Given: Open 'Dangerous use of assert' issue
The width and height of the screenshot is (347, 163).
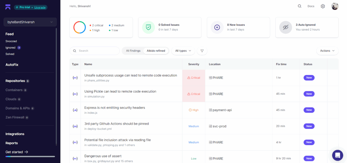Looking at the screenshot, I should [x=103, y=156].
